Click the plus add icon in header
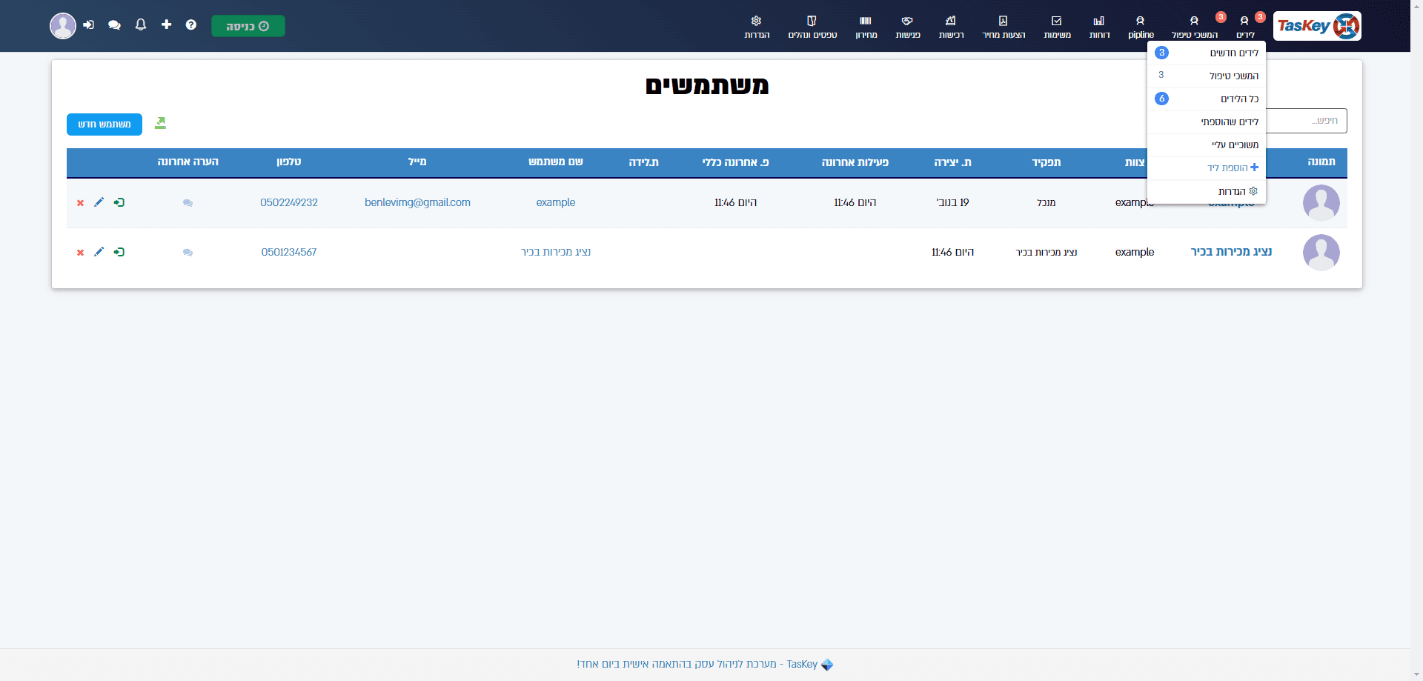 pos(167,25)
